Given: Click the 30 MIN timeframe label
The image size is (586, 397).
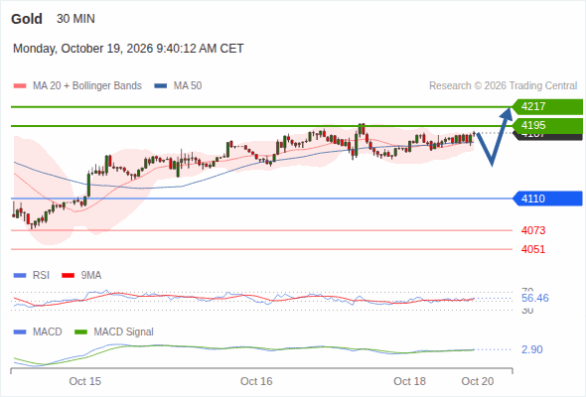Looking at the screenshot, I should [x=75, y=19].
